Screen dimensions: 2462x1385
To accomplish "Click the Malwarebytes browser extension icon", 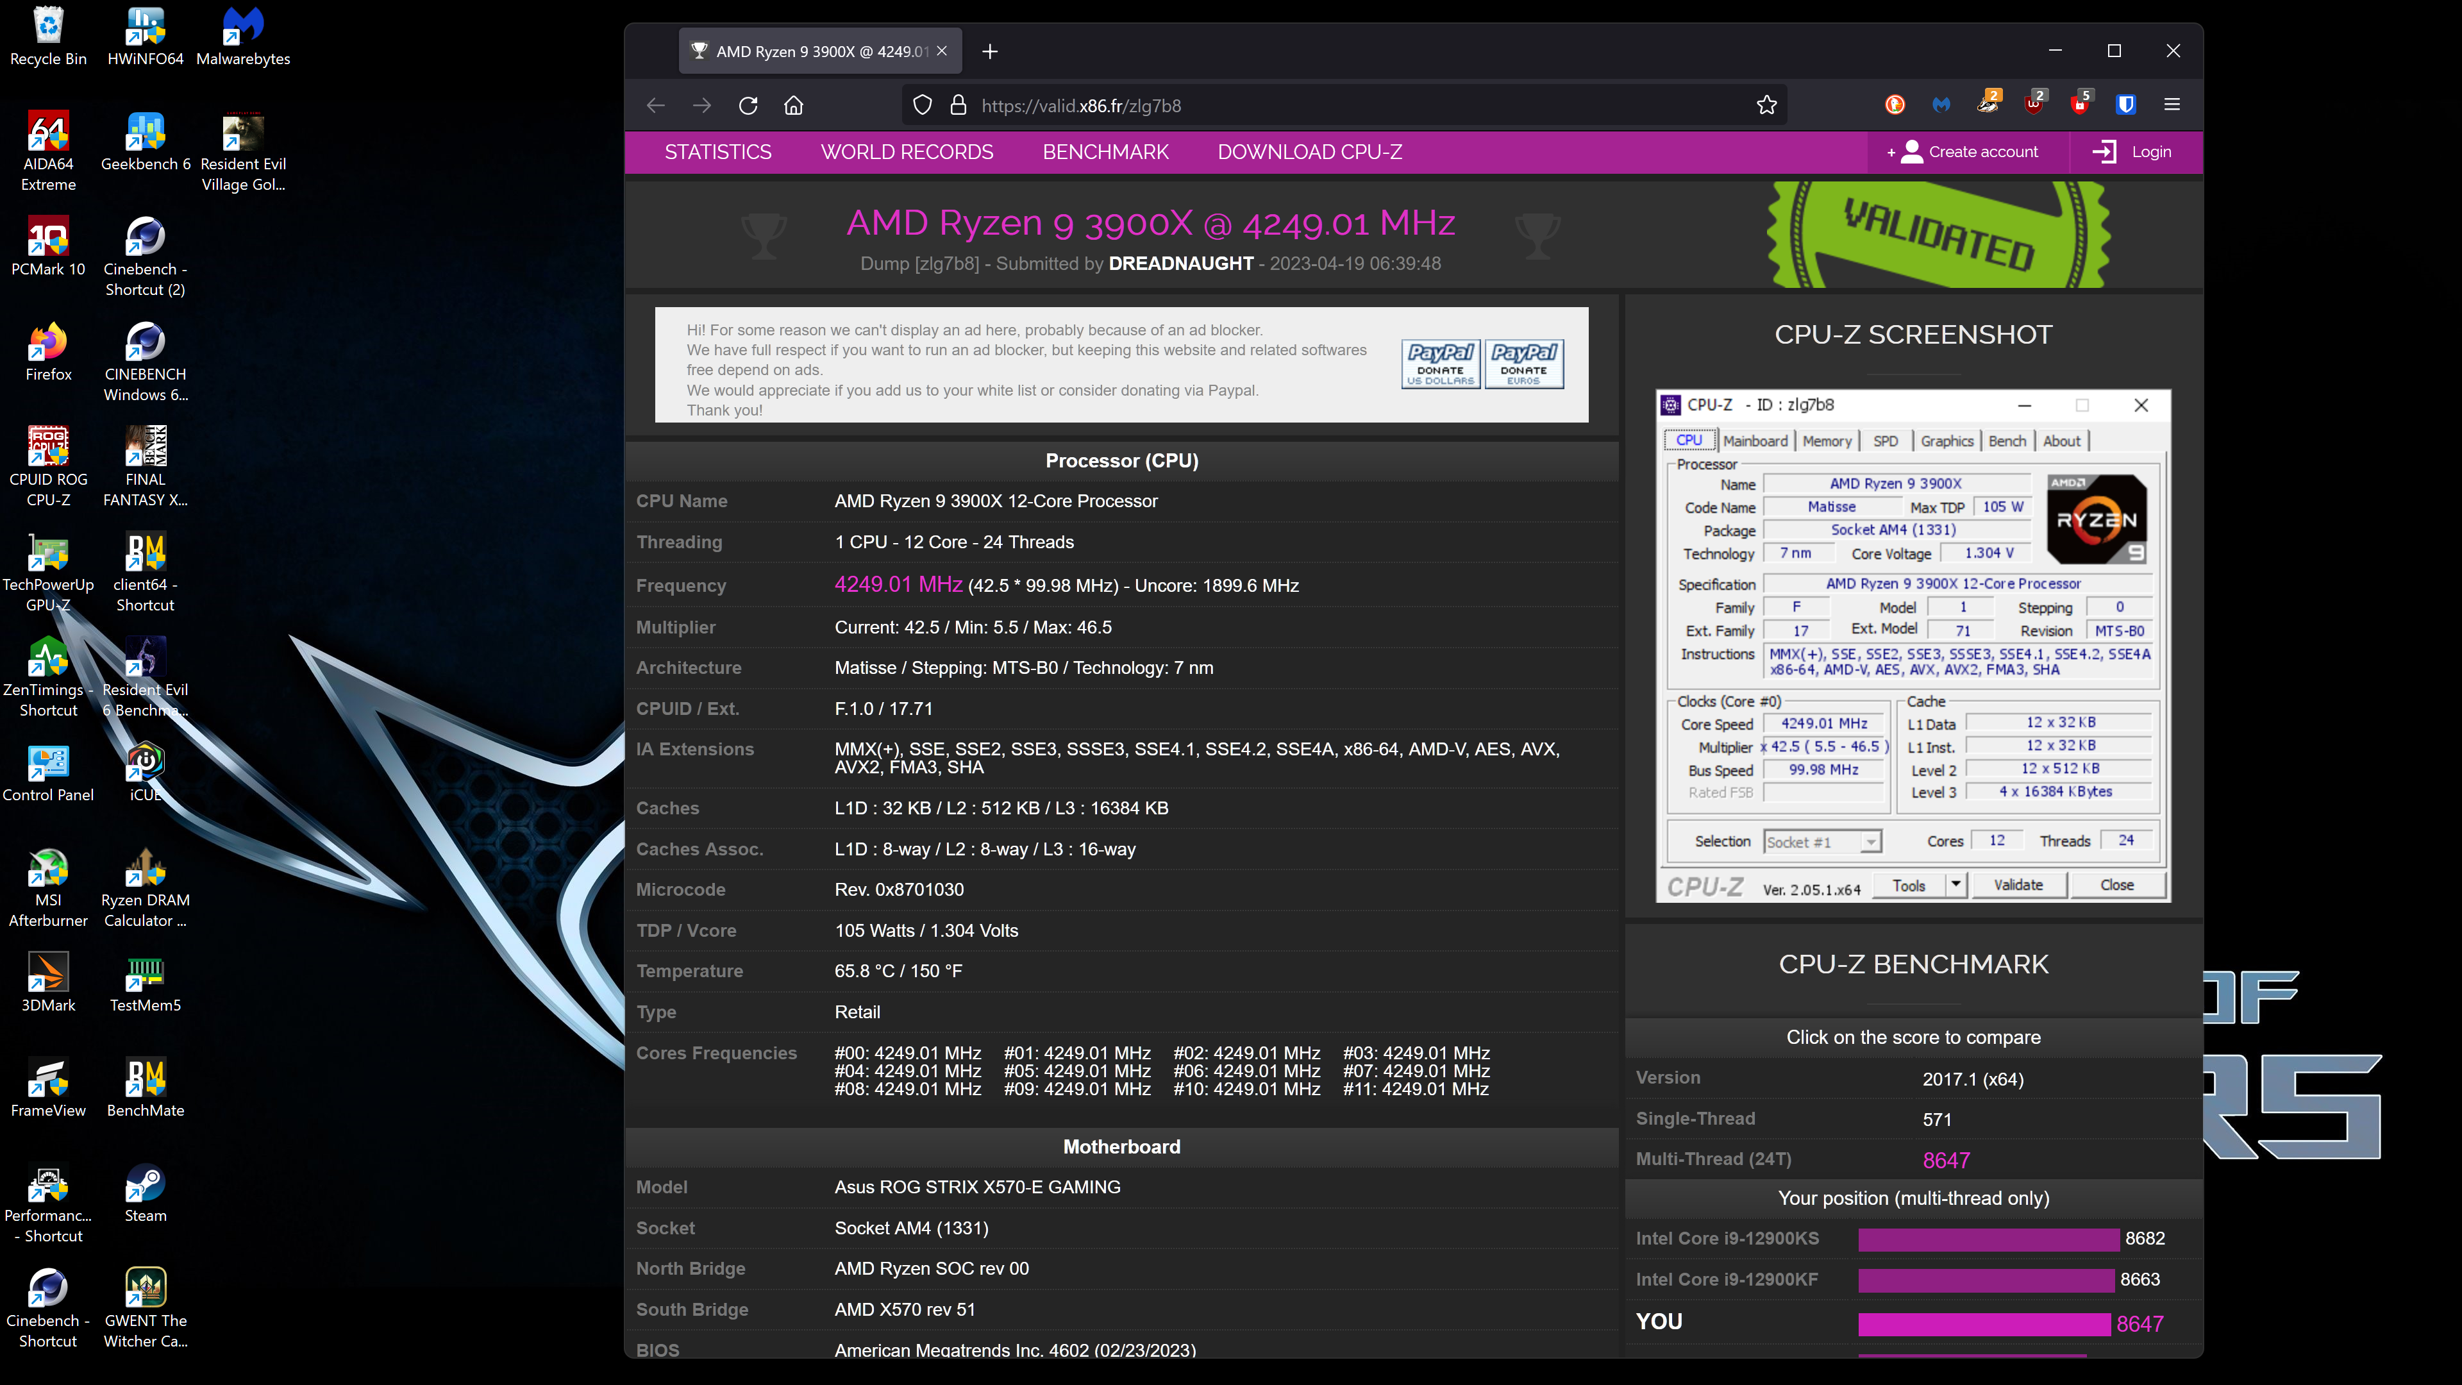I will click(1941, 105).
